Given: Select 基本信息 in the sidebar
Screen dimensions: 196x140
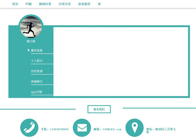Looking at the screenshot, I should [x=37, y=50].
